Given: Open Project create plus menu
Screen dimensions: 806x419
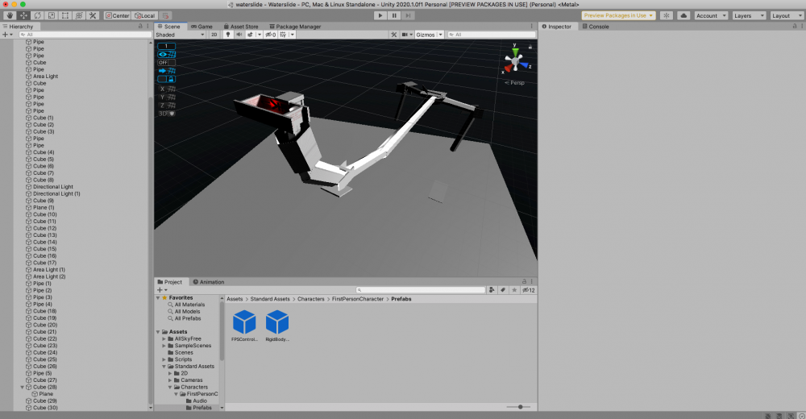Looking at the screenshot, I should pyautogui.click(x=162, y=290).
